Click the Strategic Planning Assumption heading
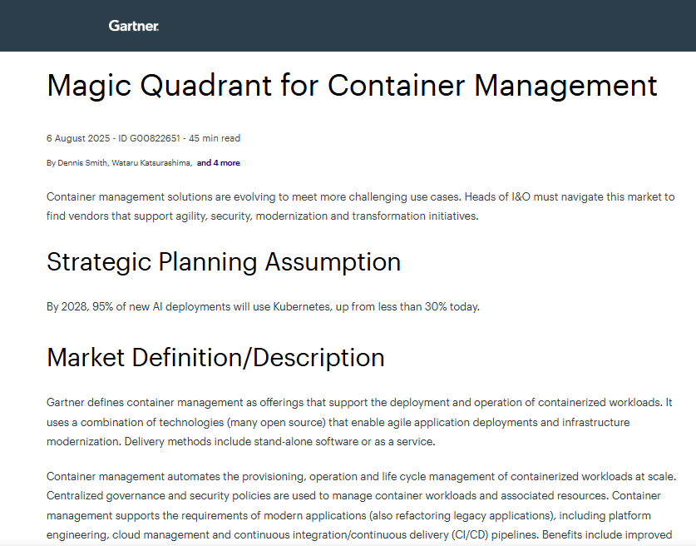Image resolution: width=696 pixels, height=546 pixels. (224, 262)
